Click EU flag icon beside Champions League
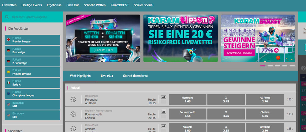Image resolution: width=306 pixels, height=132 pixels. (x=8, y=94)
